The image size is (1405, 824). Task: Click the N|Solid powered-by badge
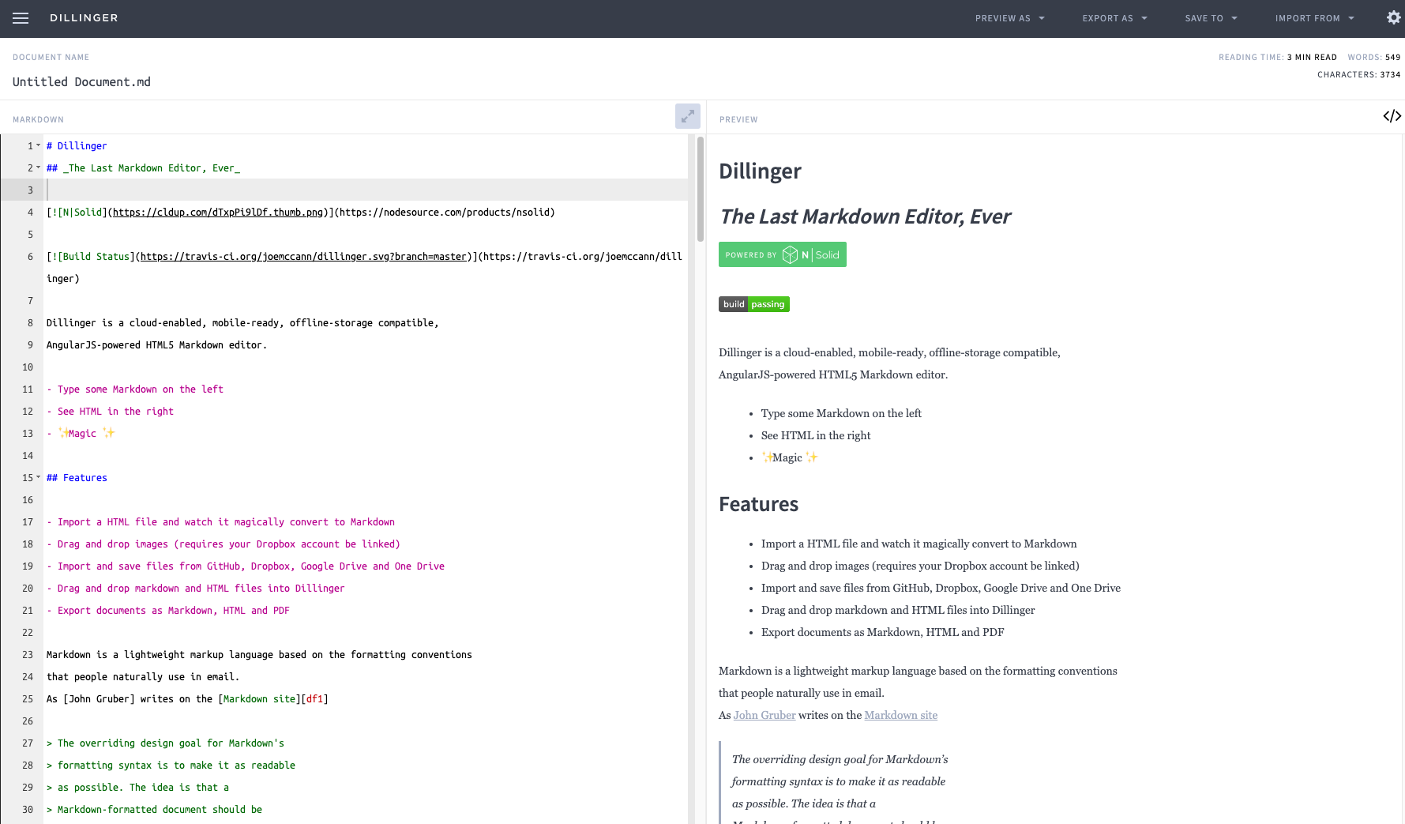(x=783, y=254)
